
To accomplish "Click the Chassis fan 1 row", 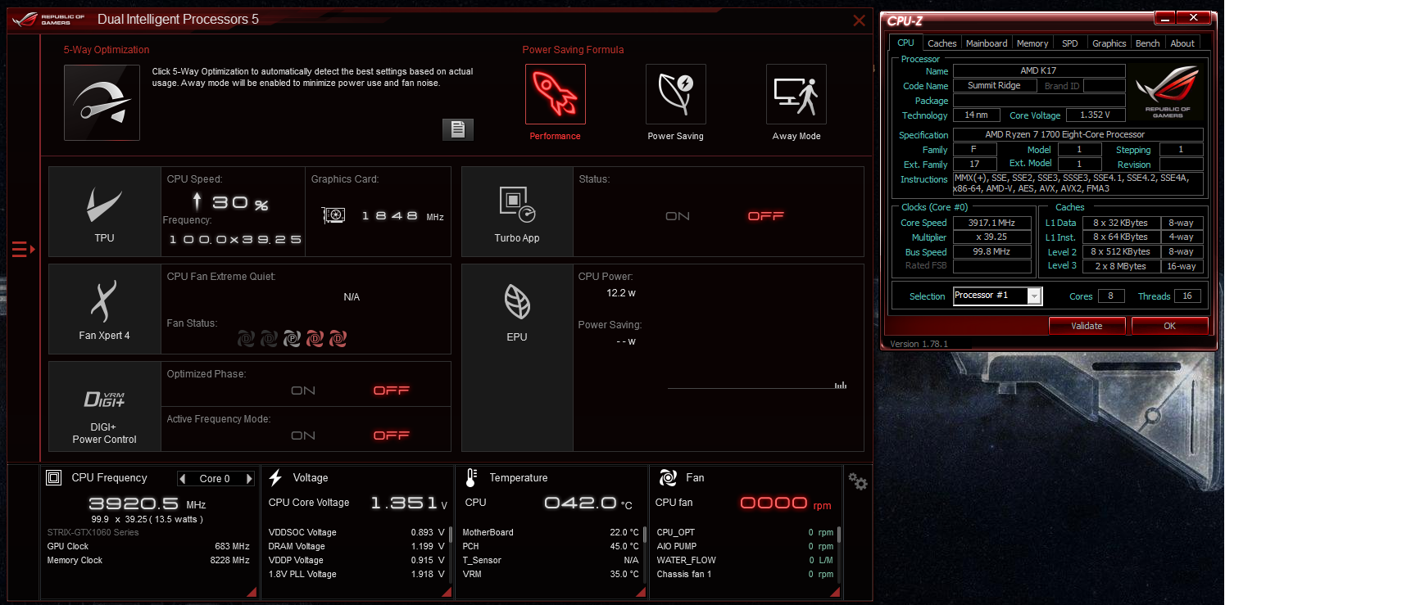I will [x=745, y=574].
